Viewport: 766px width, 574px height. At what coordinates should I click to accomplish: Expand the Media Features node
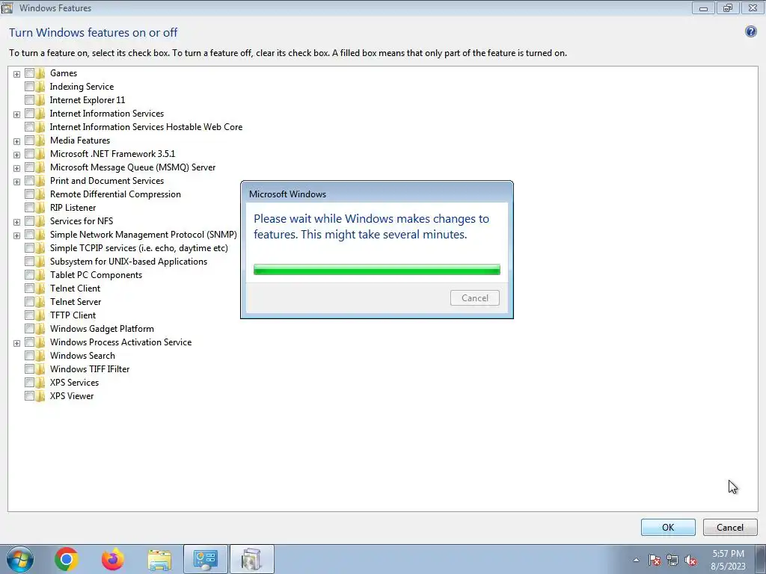(x=16, y=141)
